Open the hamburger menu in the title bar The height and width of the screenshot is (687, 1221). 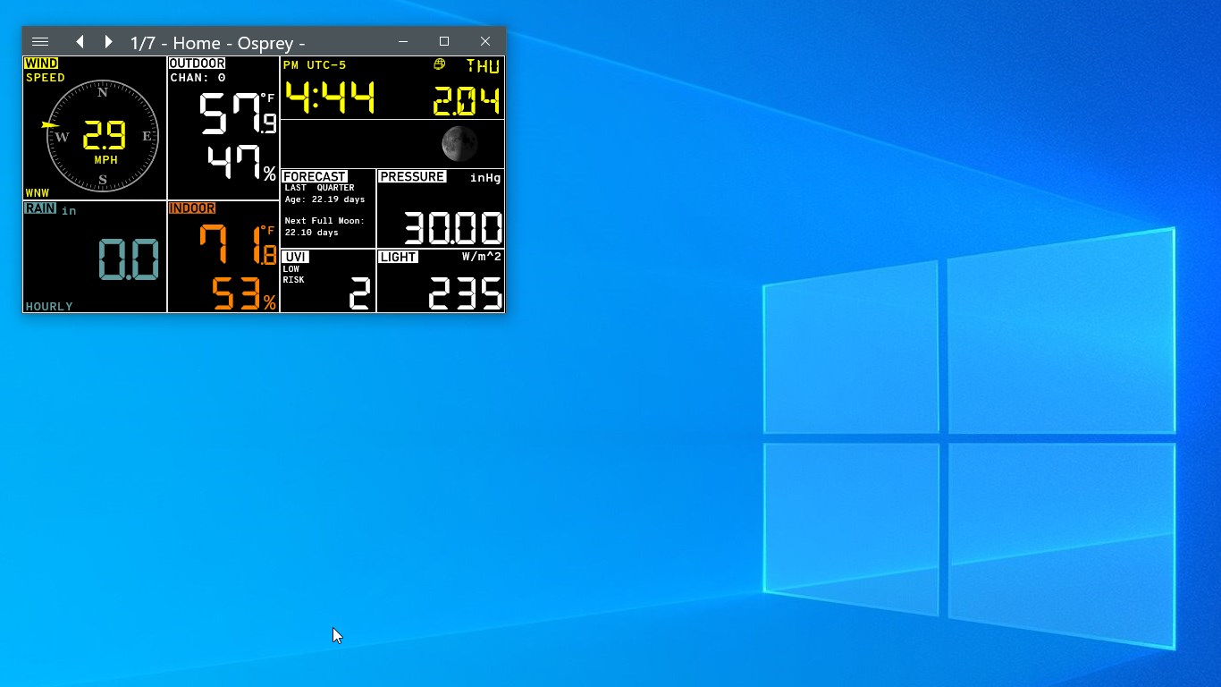(40, 41)
